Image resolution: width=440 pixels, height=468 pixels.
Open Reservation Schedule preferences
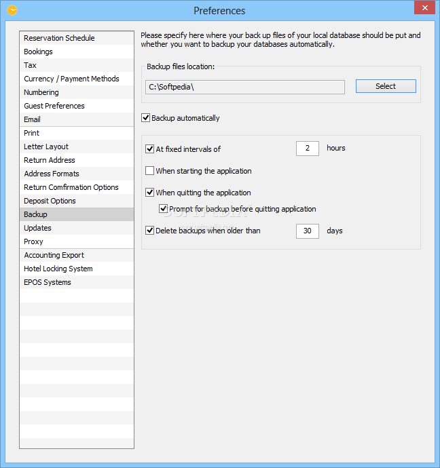coord(77,38)
